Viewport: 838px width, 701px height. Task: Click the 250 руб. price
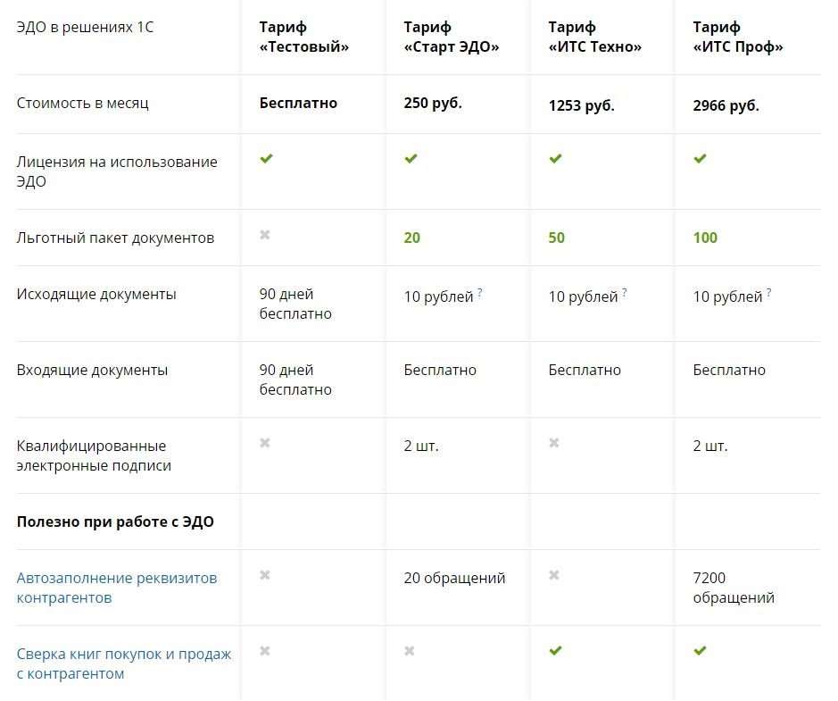[x=433, y=103]
